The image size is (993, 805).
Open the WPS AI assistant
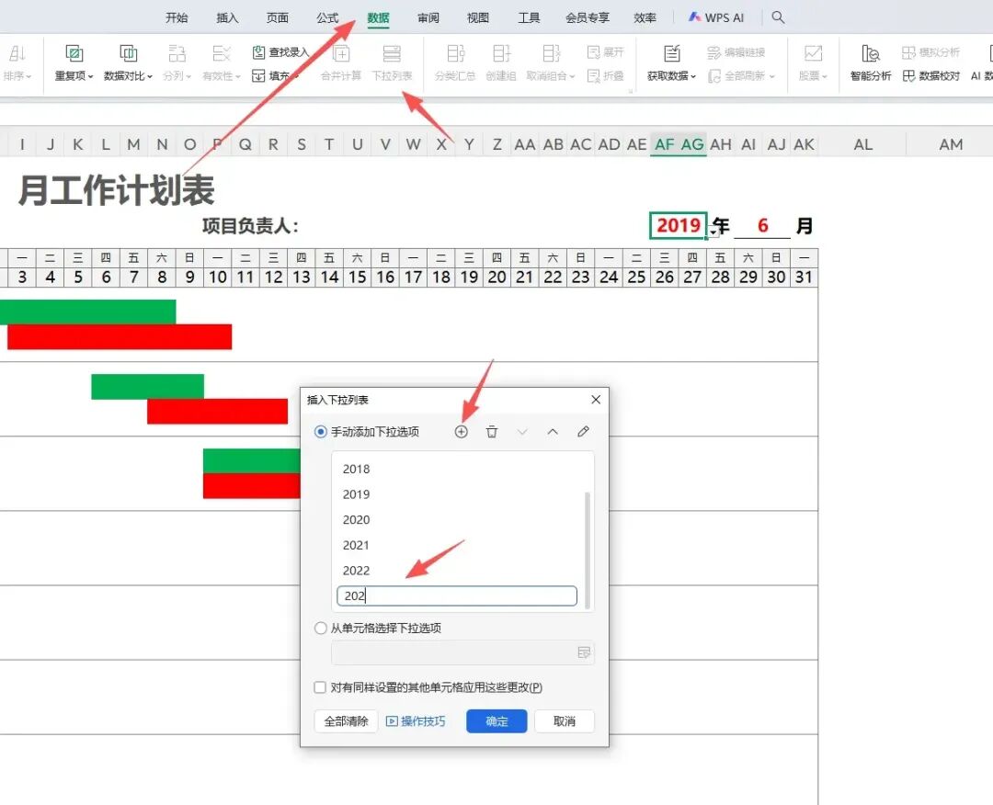point(716,17)
